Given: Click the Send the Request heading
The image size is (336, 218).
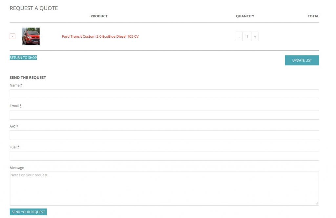Looking at the screenshot, I should pos(28,77).
